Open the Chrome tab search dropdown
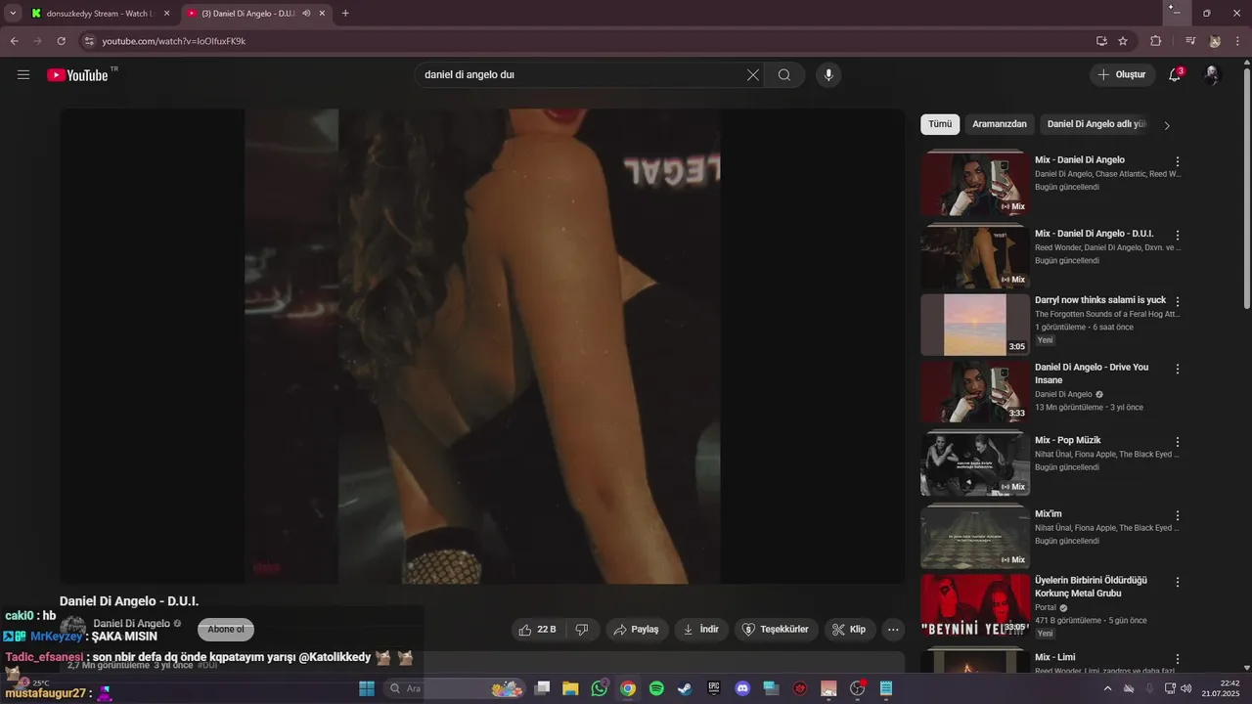The image size is (1252, 704). (x=13, y=14)
